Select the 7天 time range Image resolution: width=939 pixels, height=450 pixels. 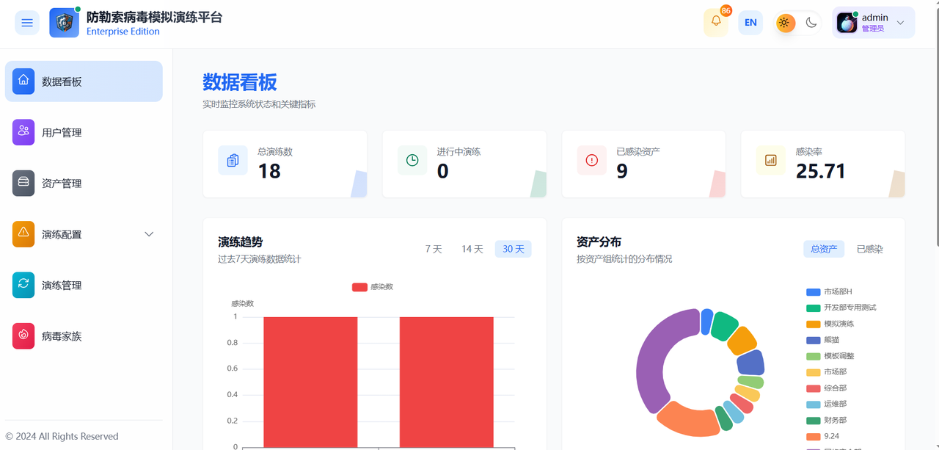(x=434, y=249)
